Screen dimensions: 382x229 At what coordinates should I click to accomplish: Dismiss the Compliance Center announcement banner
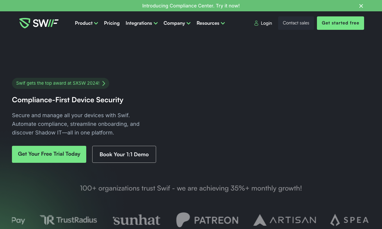pos(361,6)
